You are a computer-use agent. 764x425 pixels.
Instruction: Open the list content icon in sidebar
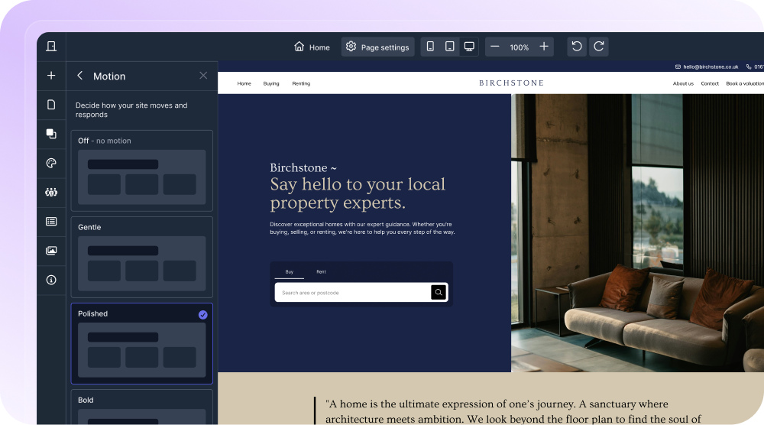[51, 221]
